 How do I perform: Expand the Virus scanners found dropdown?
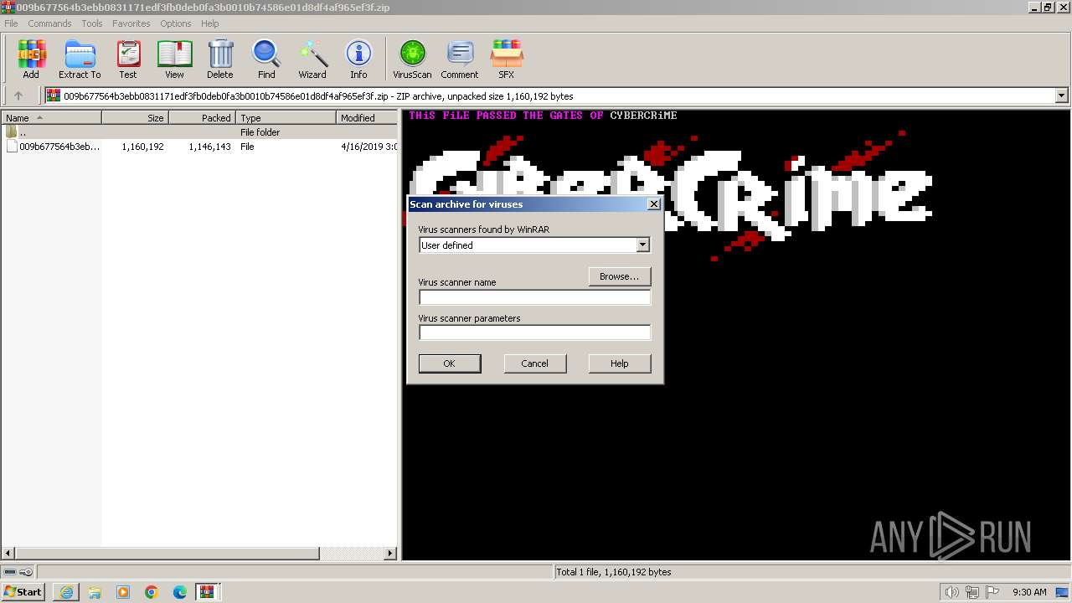(x=642, y=245)
